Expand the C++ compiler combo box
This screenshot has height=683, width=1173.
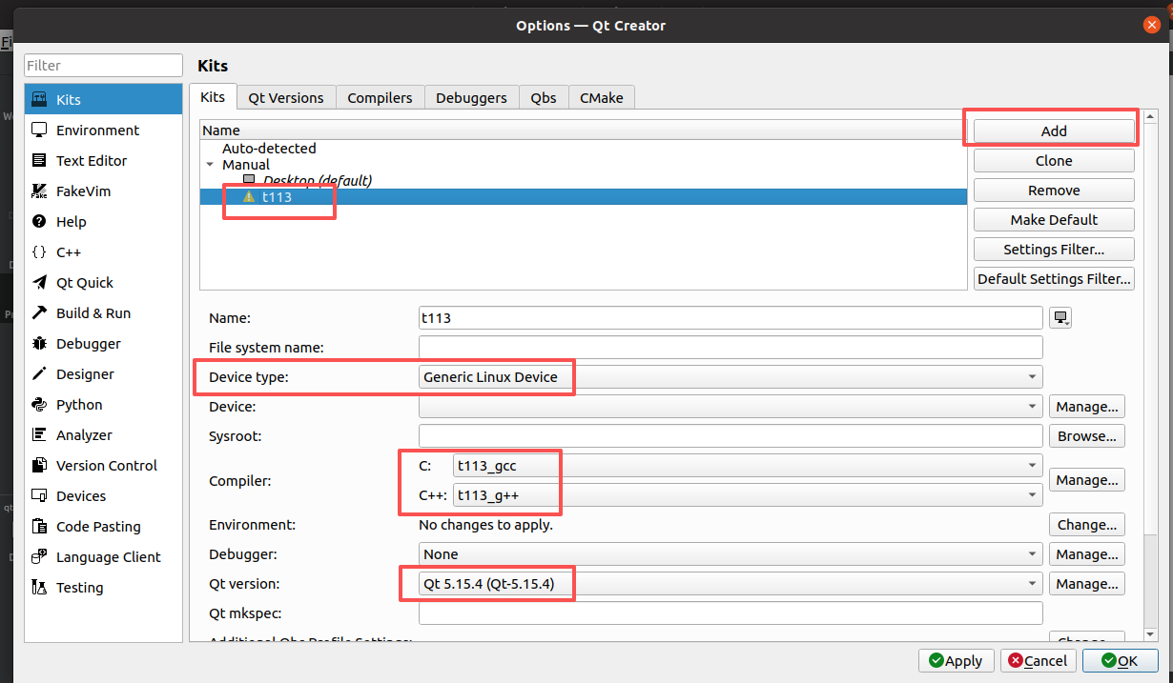[x=747, y=495]
